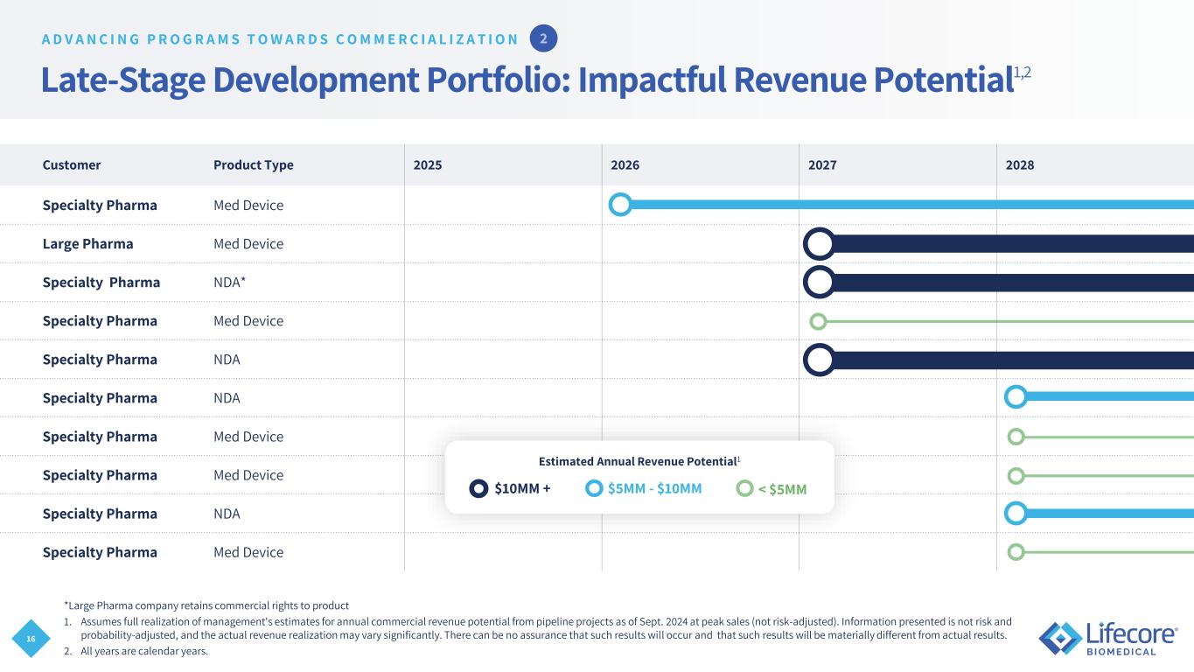Select the Large Pharma customer label

coord(88,244)
